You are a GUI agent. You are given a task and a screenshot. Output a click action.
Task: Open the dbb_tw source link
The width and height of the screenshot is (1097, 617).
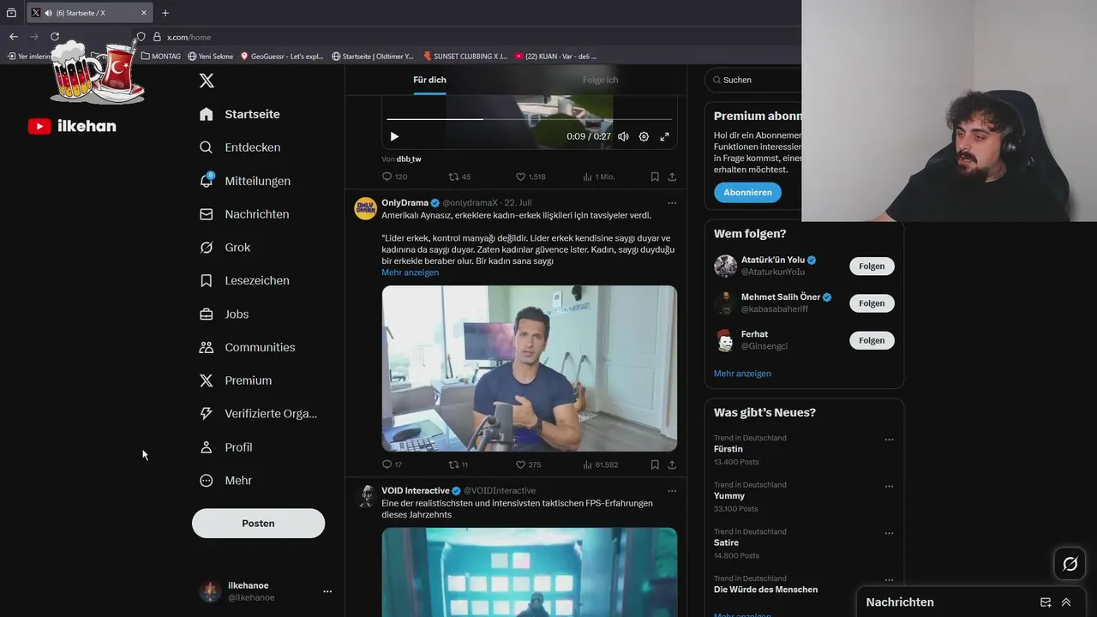pos(409,159)
